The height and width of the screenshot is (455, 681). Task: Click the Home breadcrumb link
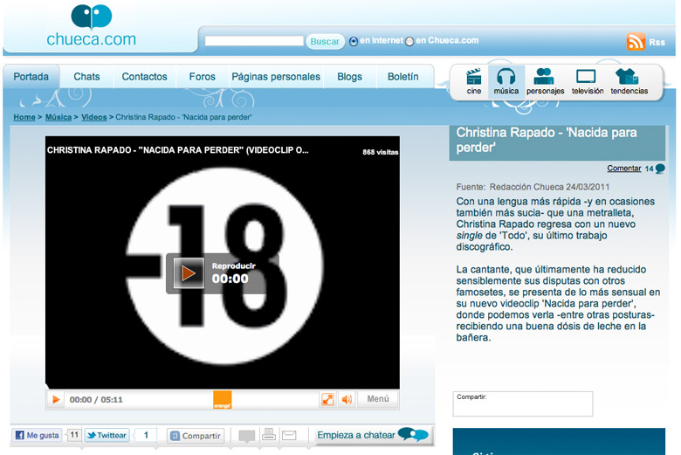pyautogui.click(x=24, y=117)
